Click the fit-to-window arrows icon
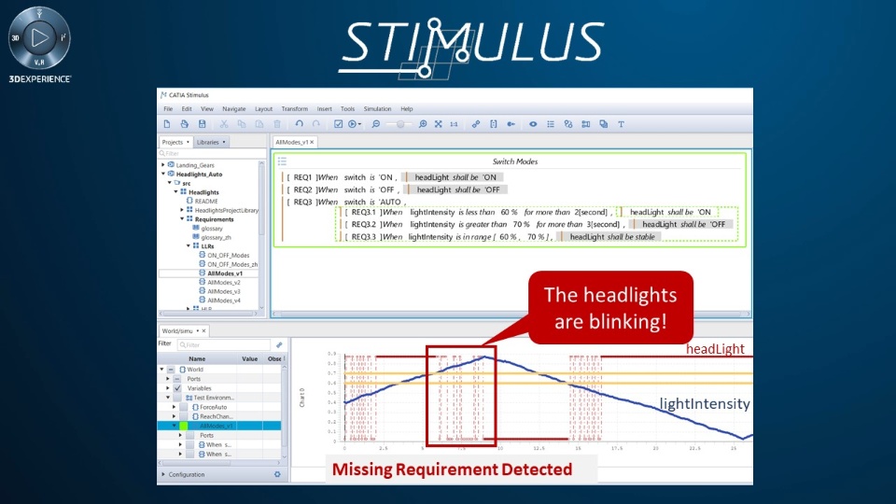 [x=439, y=124]
